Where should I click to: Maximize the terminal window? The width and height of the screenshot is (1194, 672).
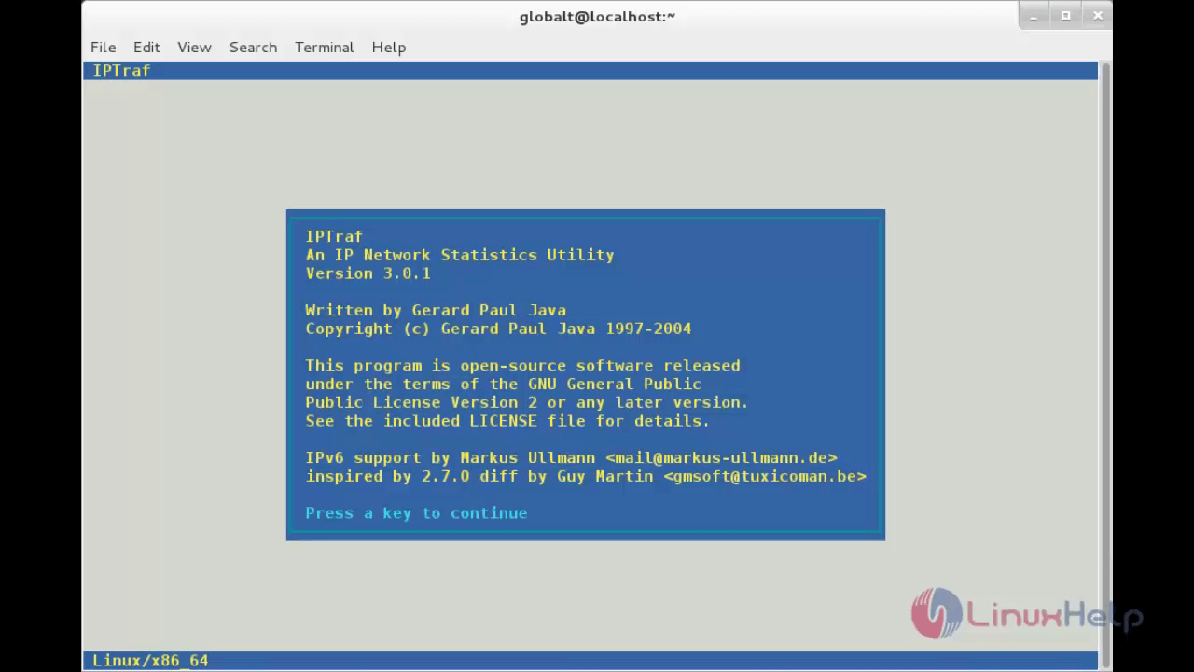[1065, 16]
